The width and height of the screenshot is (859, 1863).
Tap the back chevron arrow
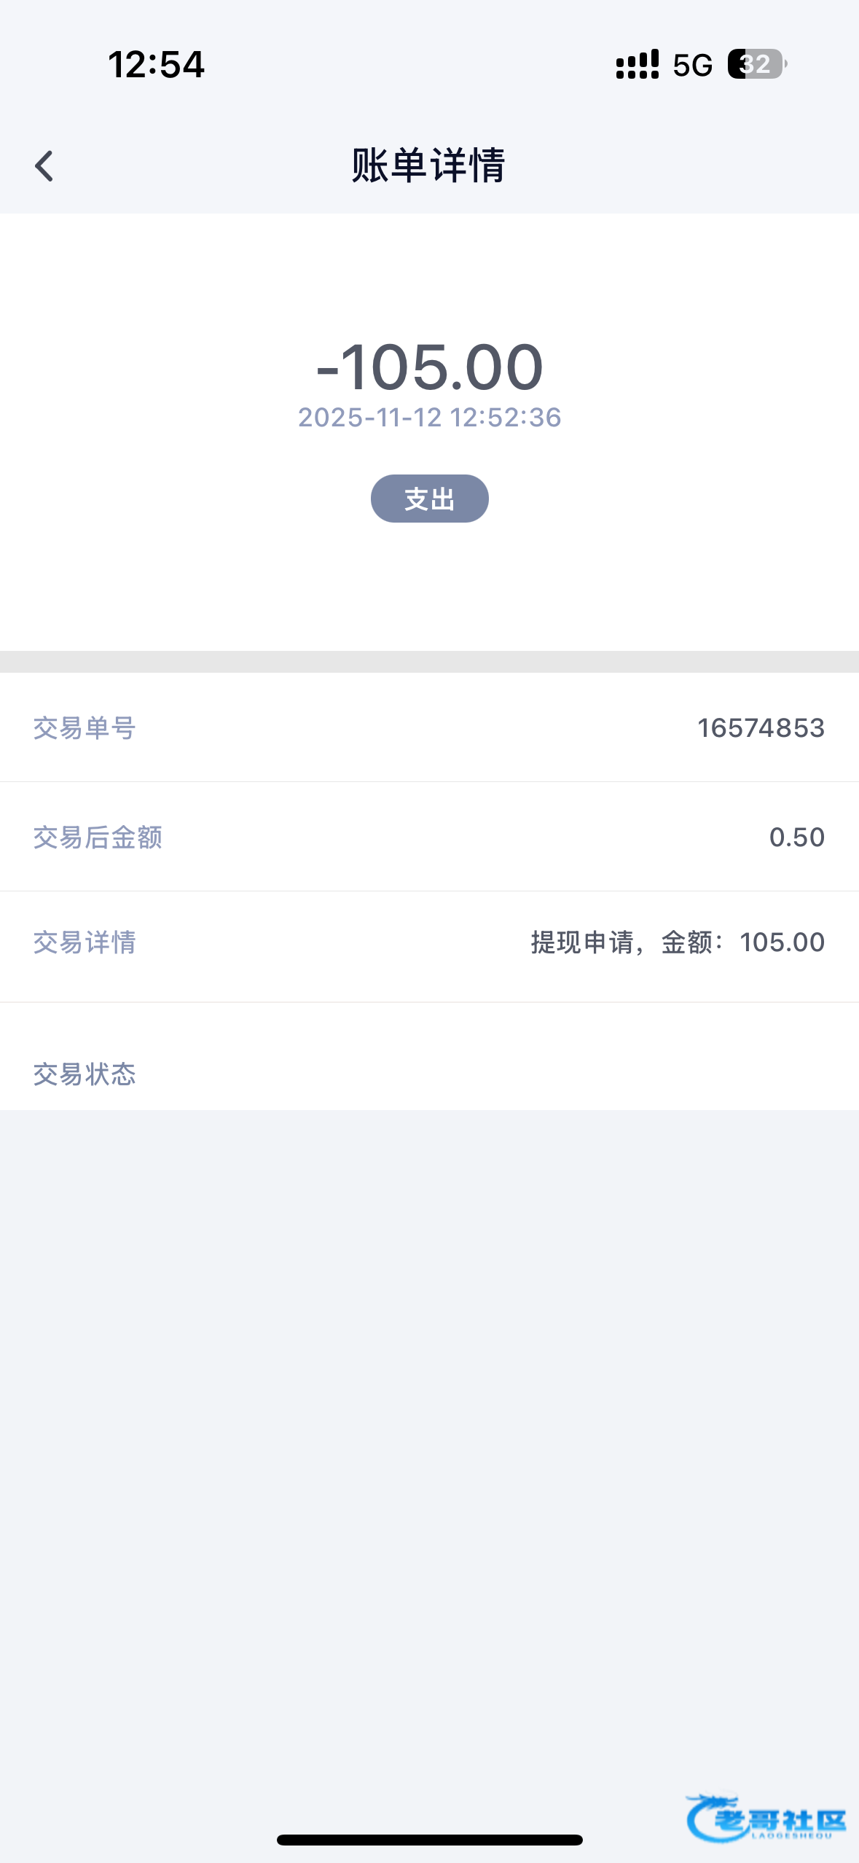44,166
